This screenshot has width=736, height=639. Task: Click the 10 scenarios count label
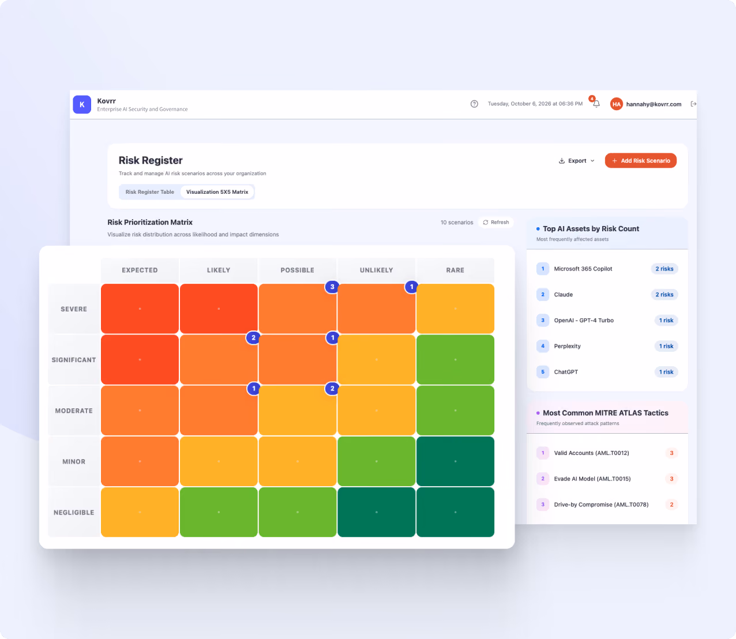coord(457,223)
